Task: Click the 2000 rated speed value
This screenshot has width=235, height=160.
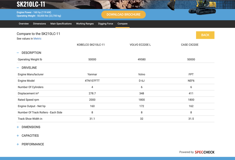Action: coord(92,100)
